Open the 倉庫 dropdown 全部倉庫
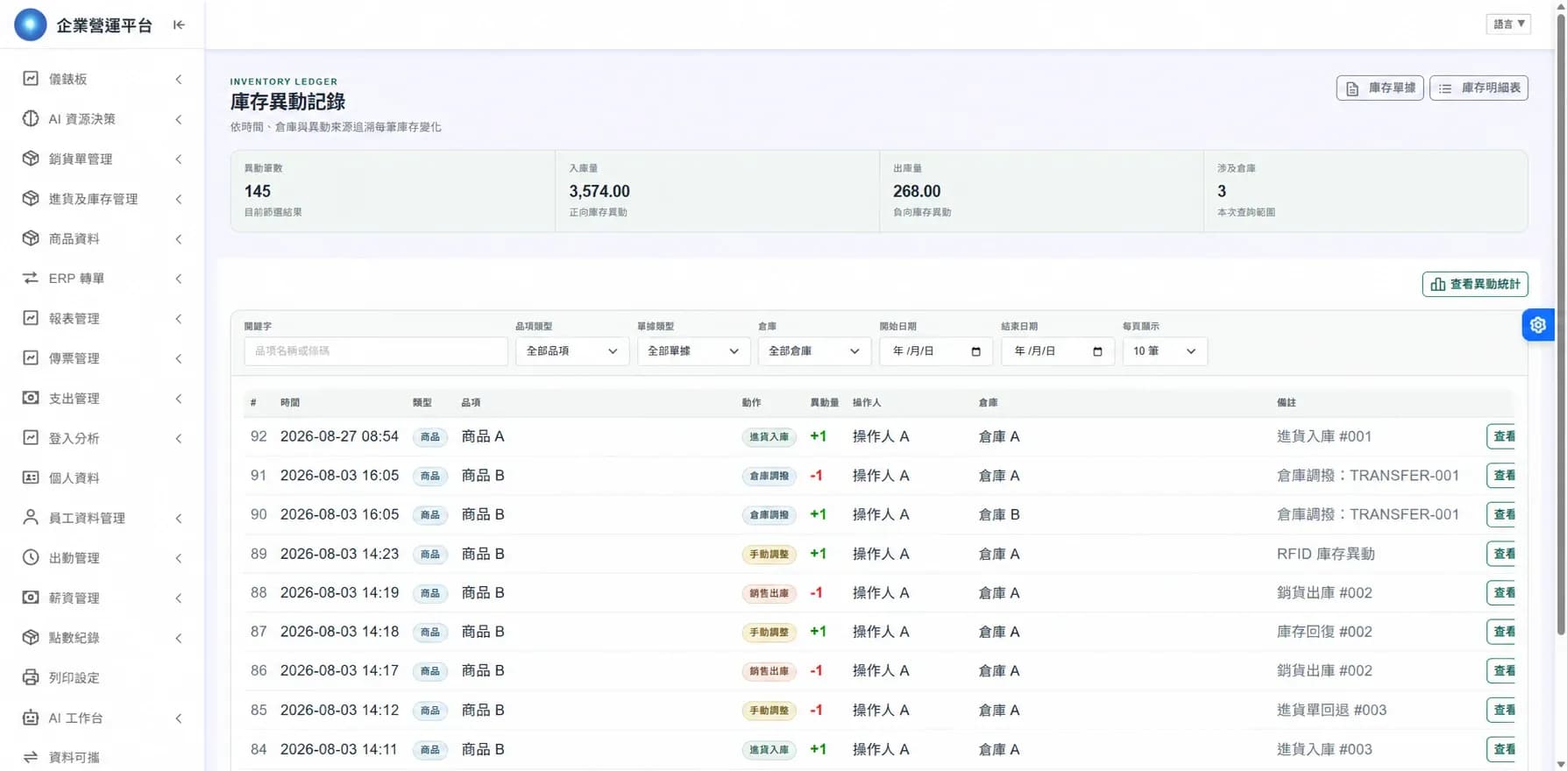The width and height of the screenshot is (1567, 771). point(814,351)
